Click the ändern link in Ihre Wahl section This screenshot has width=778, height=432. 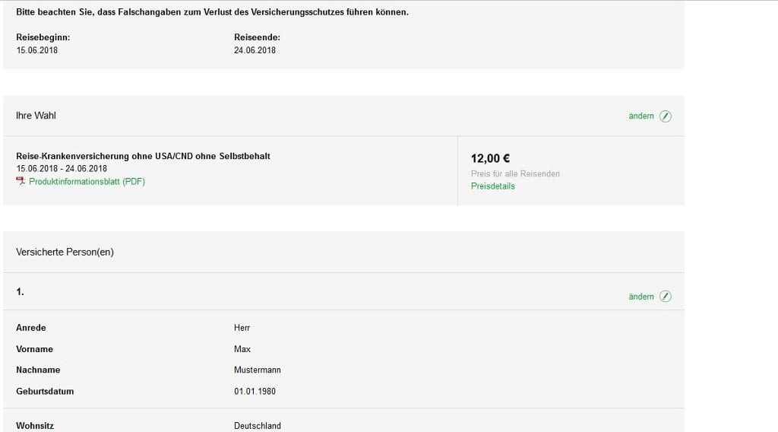click(641, 116)
